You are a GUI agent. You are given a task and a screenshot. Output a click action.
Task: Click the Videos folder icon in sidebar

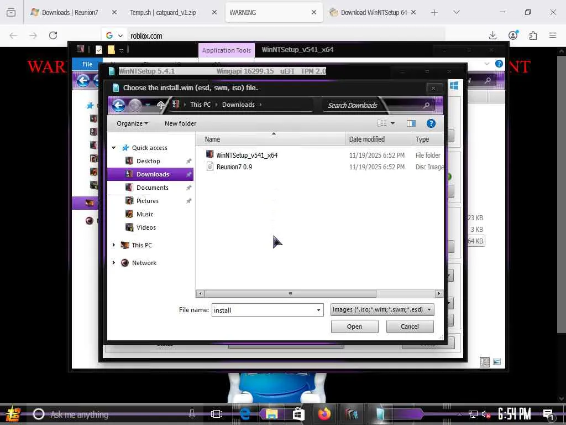(x=129, y=227)
